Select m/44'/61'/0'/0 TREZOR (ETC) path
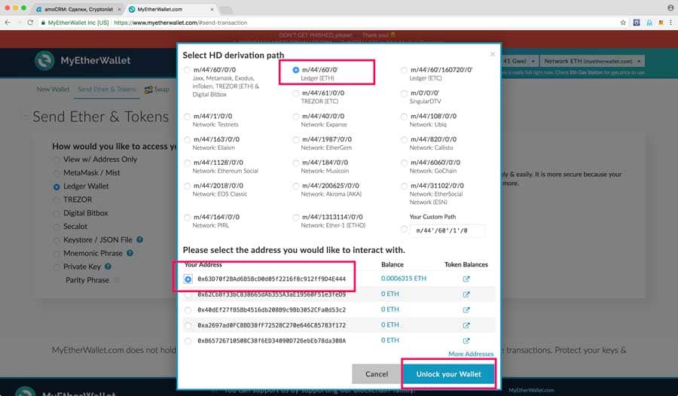 (x=296, y=93)
